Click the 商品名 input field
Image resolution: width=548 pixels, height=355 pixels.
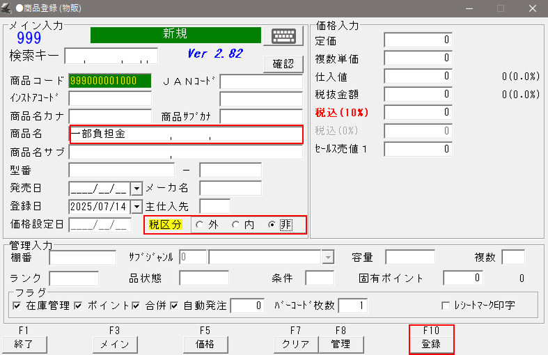[186, 134]
